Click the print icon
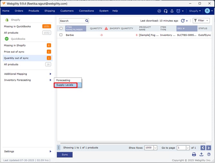The width and height of the screenshot is (215, 163). pyautogui.click(x=194, y=154)
